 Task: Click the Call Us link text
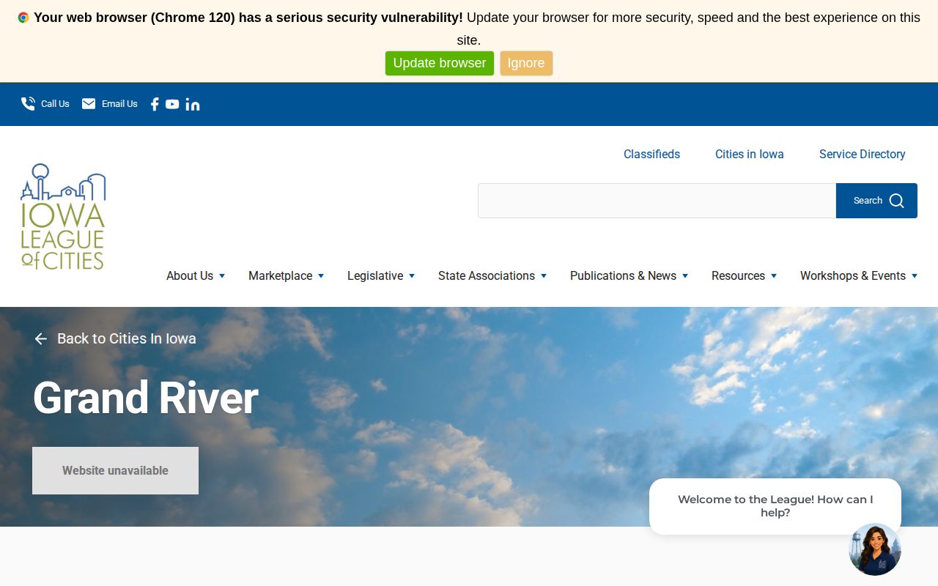(x=55, y=104)
